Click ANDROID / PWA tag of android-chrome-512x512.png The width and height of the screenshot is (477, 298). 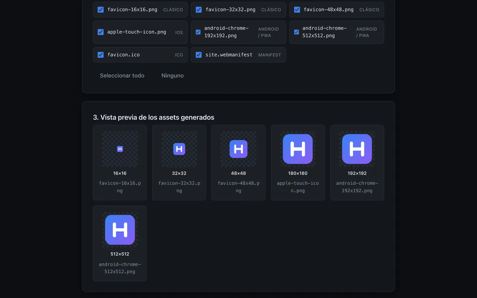click(367, 32)
